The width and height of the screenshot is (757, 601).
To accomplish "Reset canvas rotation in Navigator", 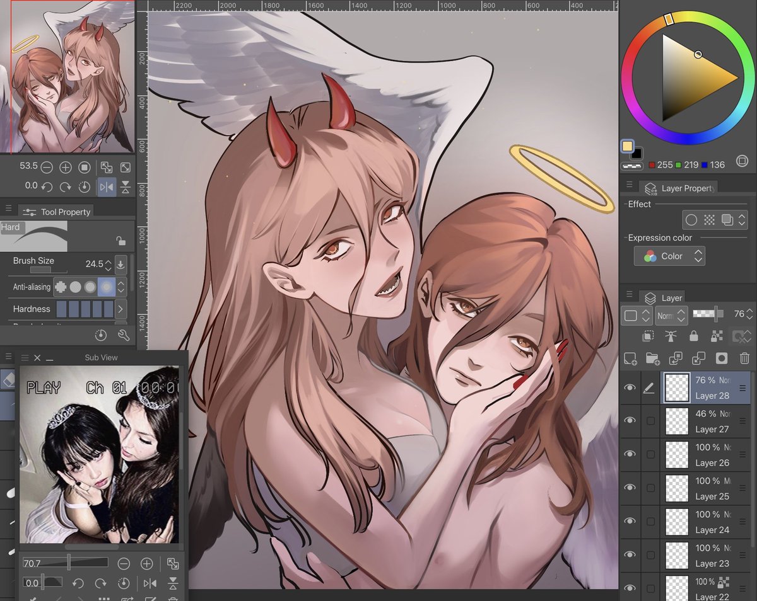I will tap(85, 186).
